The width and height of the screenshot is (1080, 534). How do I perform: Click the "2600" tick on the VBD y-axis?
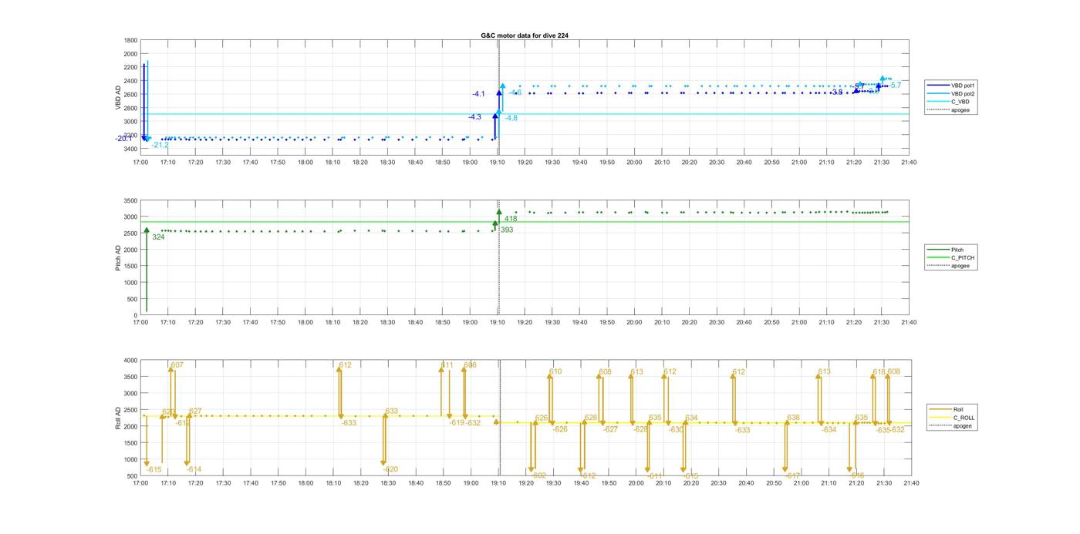[x=131, y=95]
